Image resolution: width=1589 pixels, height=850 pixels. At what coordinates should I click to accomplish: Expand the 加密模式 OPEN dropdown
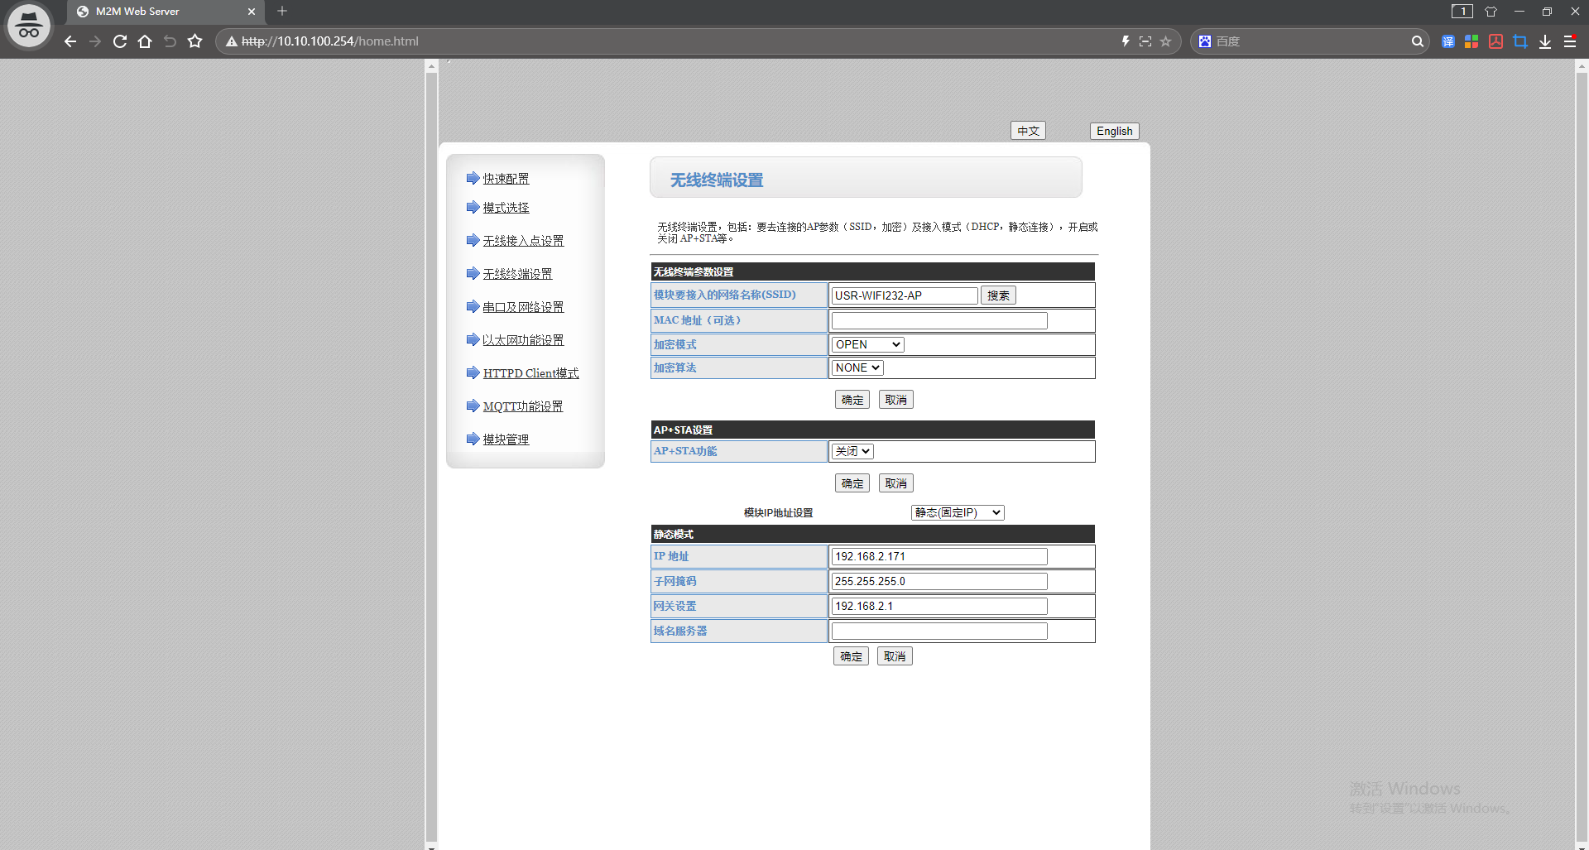coord(867,344)
